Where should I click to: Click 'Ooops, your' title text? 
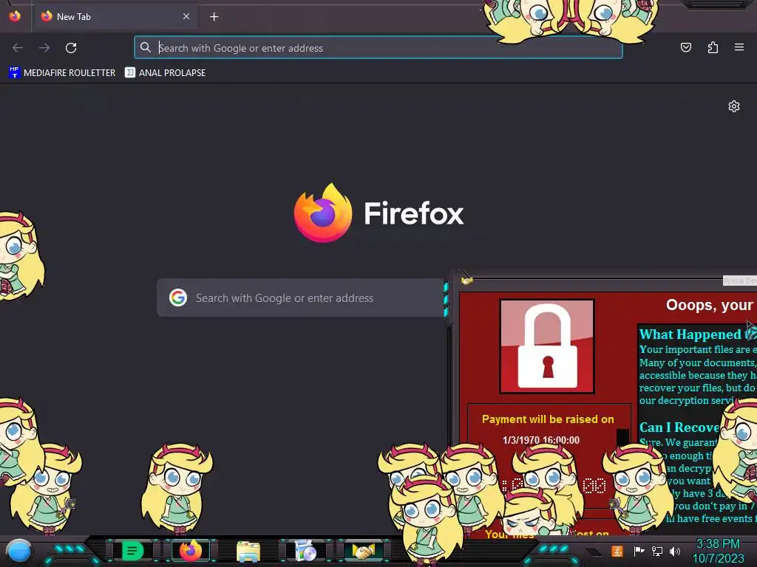709,305
